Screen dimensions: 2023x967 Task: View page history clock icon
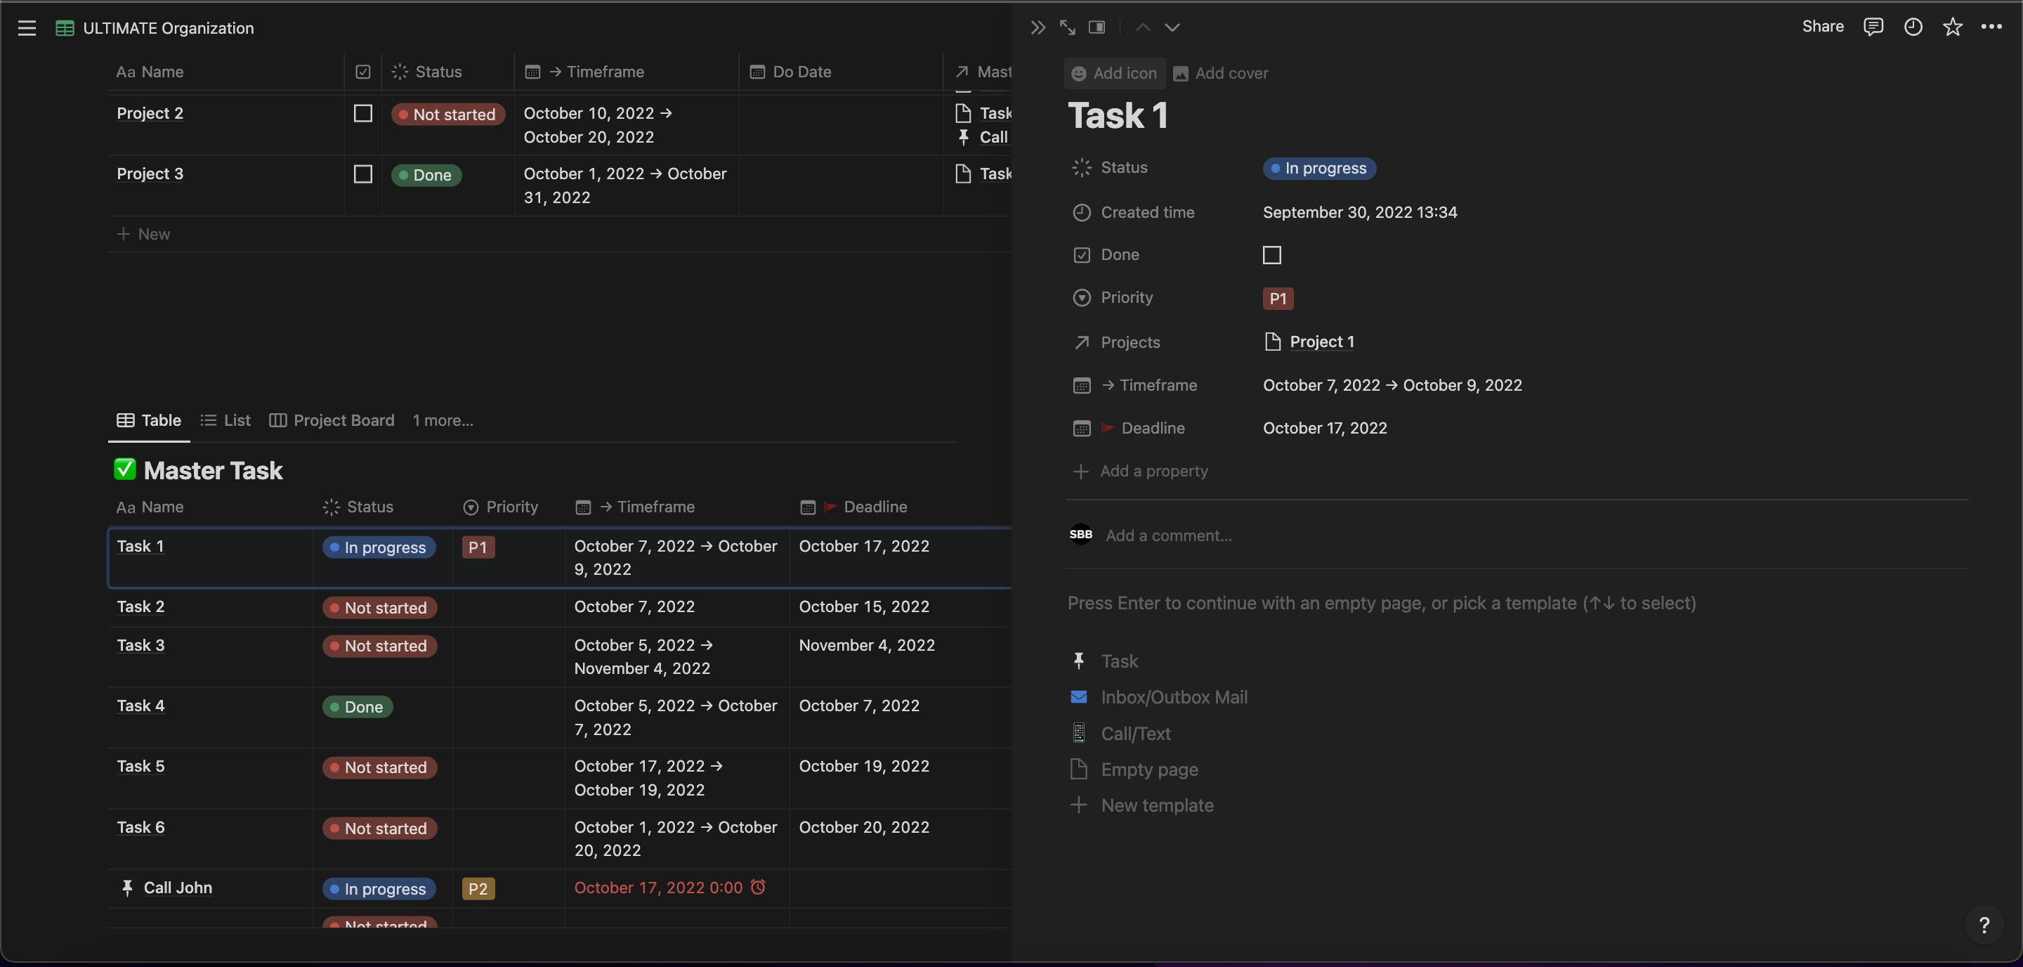coord(1913,27)
